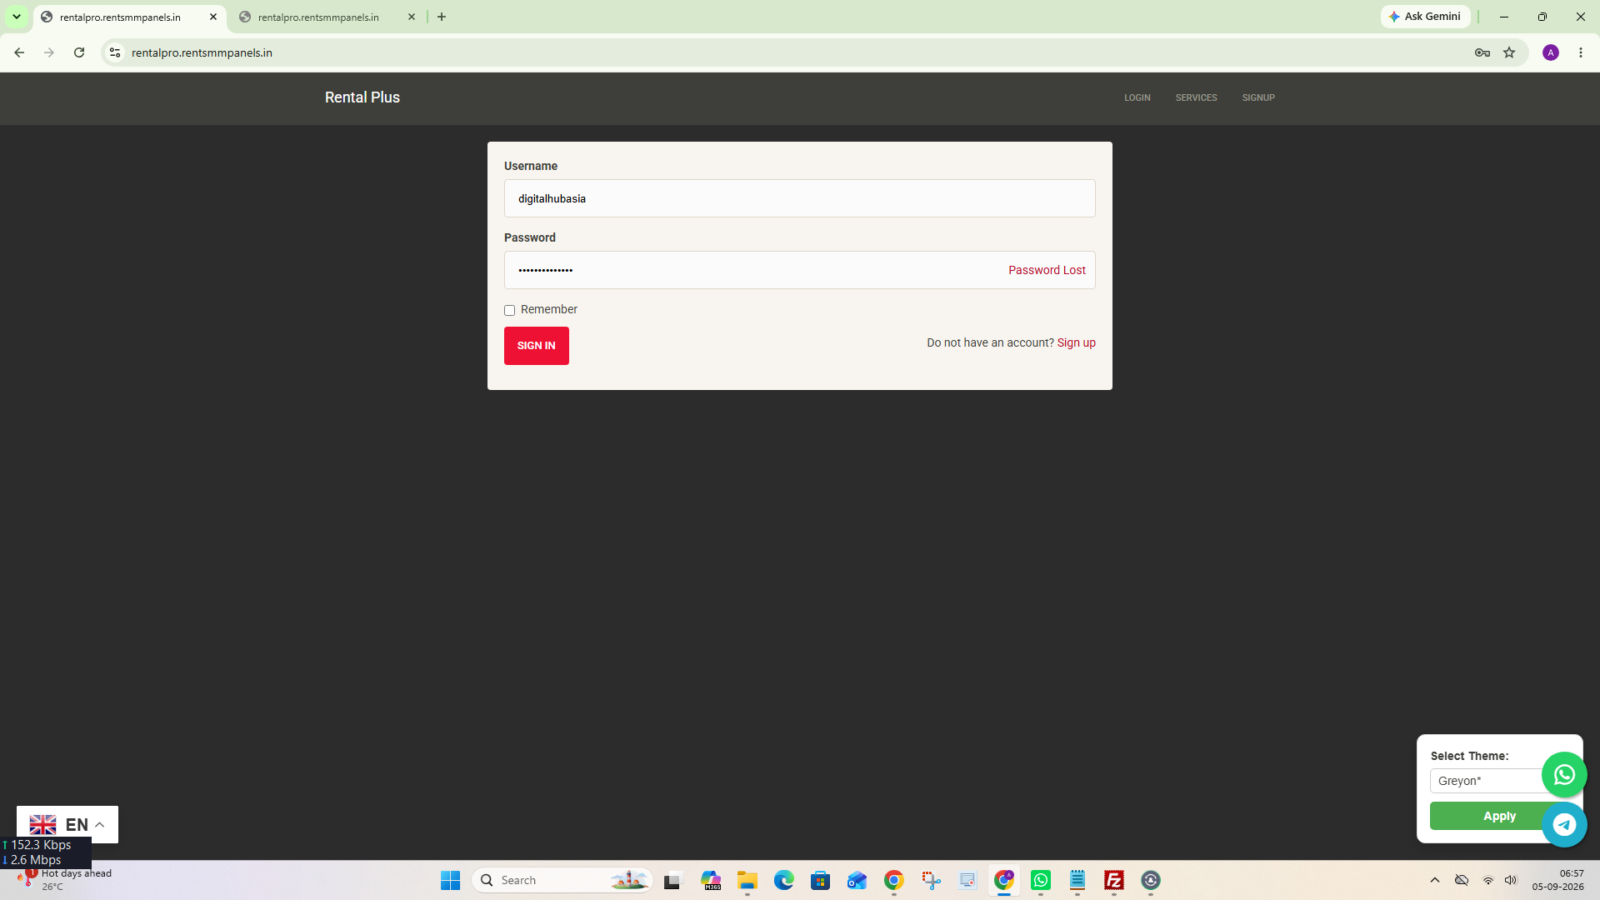Open Microsoft 365 Copilot taskbar icon
The image size is (1600, 900).
click(711, 880)
